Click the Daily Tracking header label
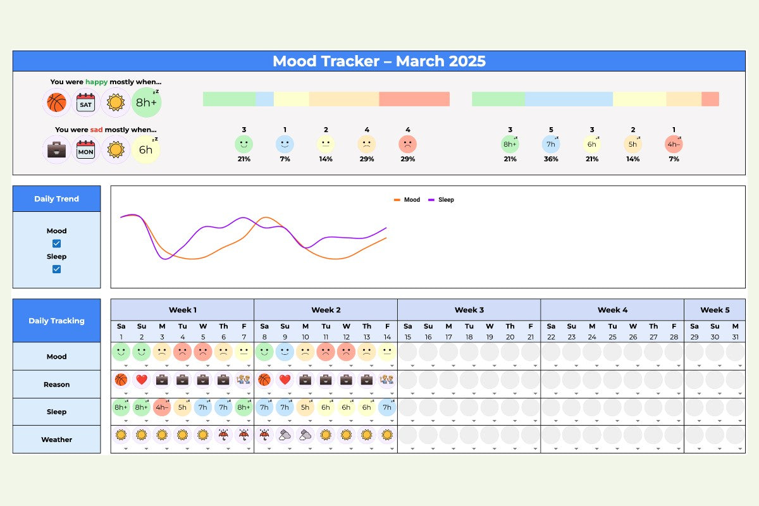Screen dimensions: 759x506 (56, 321)
